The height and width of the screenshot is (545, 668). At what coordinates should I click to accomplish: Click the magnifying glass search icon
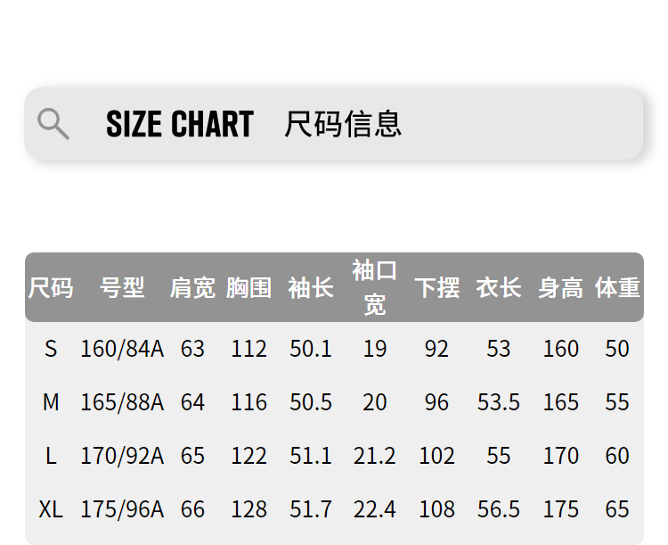tap(53, 124)
